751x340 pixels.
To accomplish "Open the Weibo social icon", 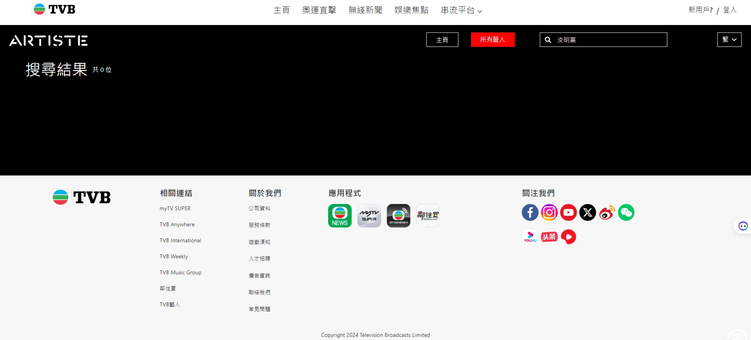I will [x=607, y=213].
